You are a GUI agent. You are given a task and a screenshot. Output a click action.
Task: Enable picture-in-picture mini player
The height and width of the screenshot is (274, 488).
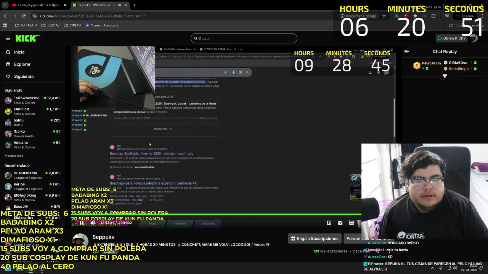(x=329, y=223)
